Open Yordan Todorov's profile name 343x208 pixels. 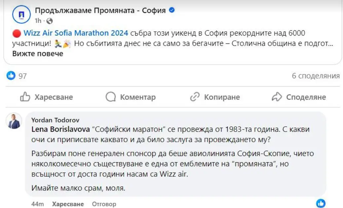55,120
